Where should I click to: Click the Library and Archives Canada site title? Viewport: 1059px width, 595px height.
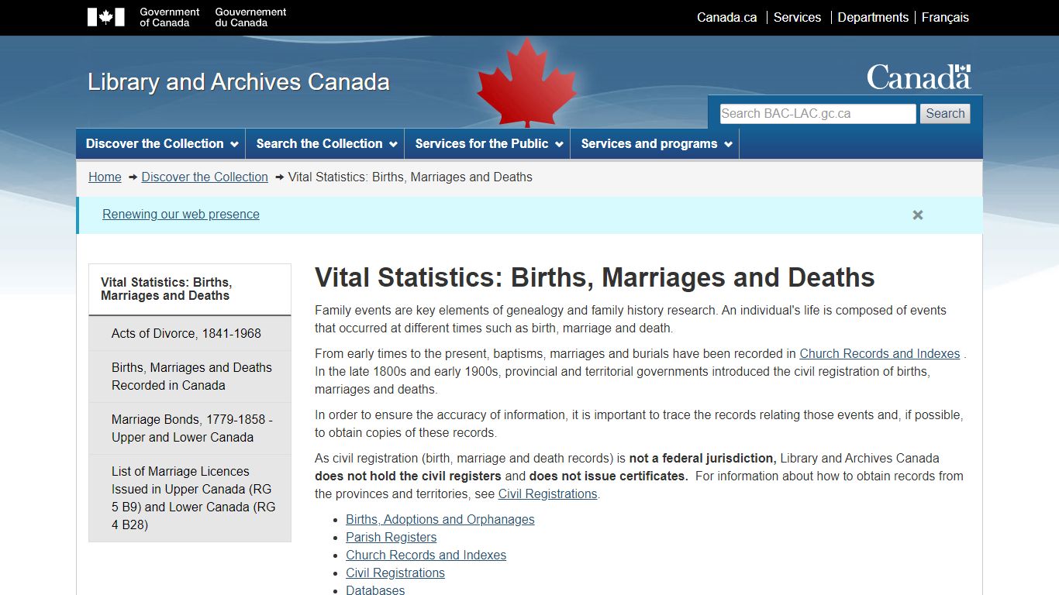pos(239,82)
